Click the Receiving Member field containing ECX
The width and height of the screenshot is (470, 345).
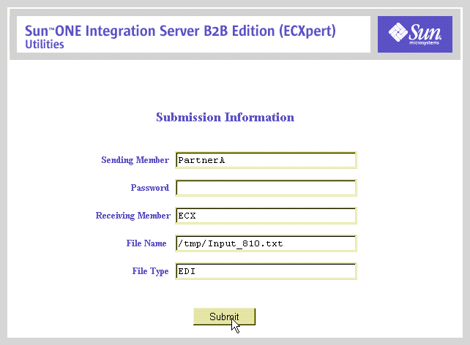[x=266, y=216]
